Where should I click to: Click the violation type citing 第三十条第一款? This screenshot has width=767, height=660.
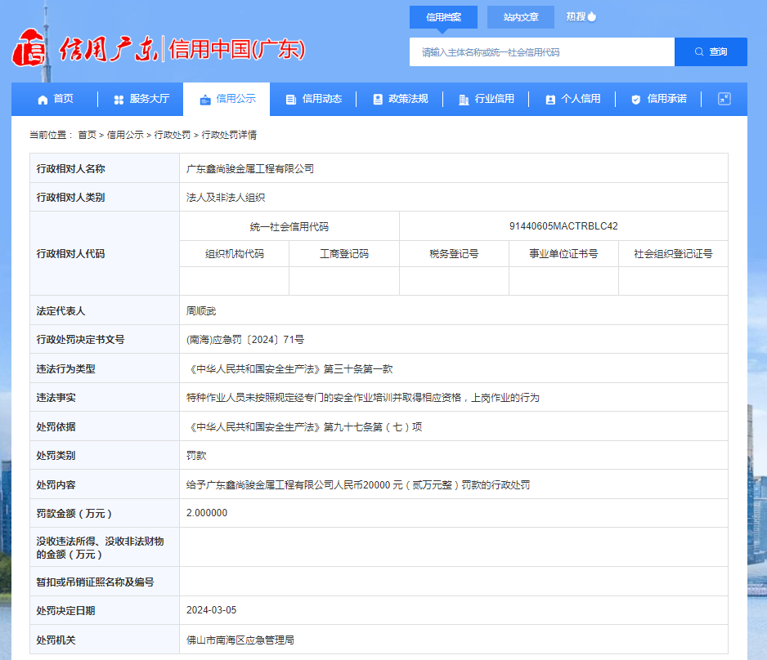[x=289, y=369]
